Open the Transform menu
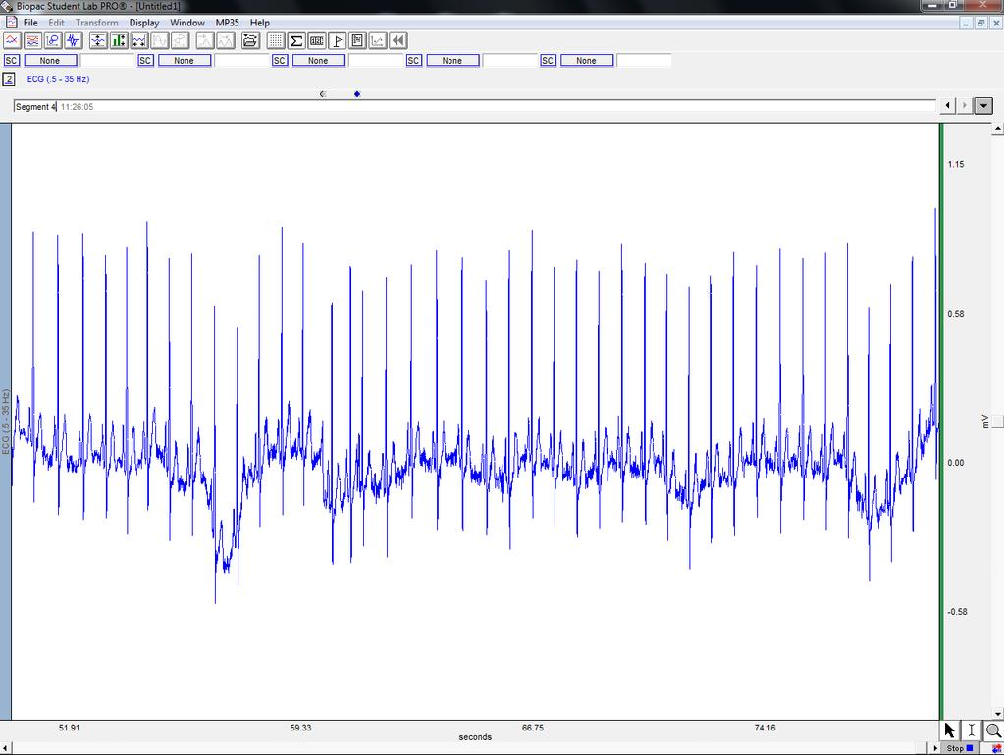1004x755 pixels. 97,23
